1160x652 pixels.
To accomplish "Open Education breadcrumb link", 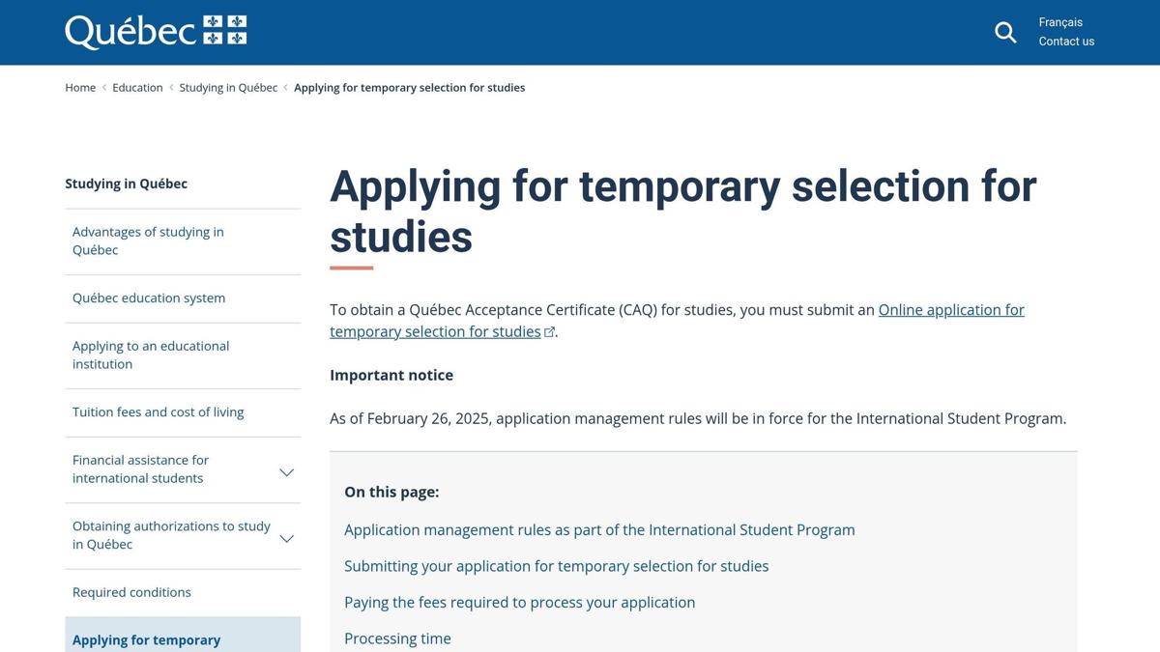I will pyautogui.click(x=137, y=88).
